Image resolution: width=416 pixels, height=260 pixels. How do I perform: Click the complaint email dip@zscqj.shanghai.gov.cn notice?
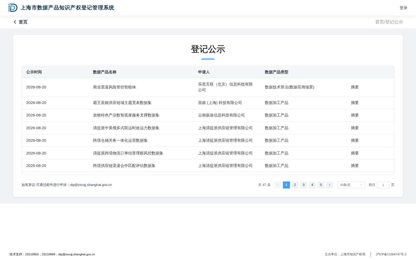67,185
